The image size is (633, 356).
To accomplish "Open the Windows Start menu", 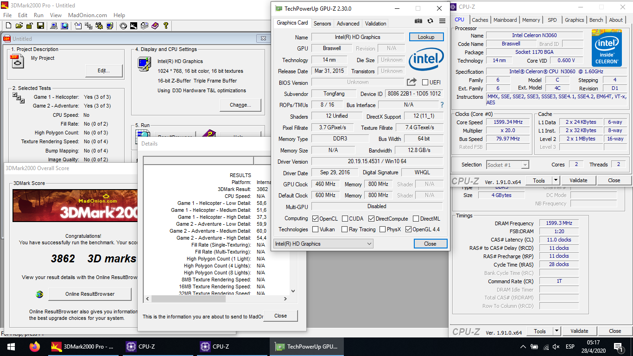I will [x=11, y=347].
